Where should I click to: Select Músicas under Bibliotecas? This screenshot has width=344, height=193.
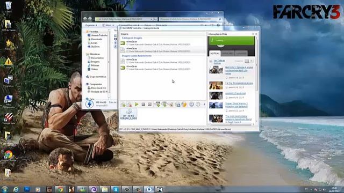point(94,65)
